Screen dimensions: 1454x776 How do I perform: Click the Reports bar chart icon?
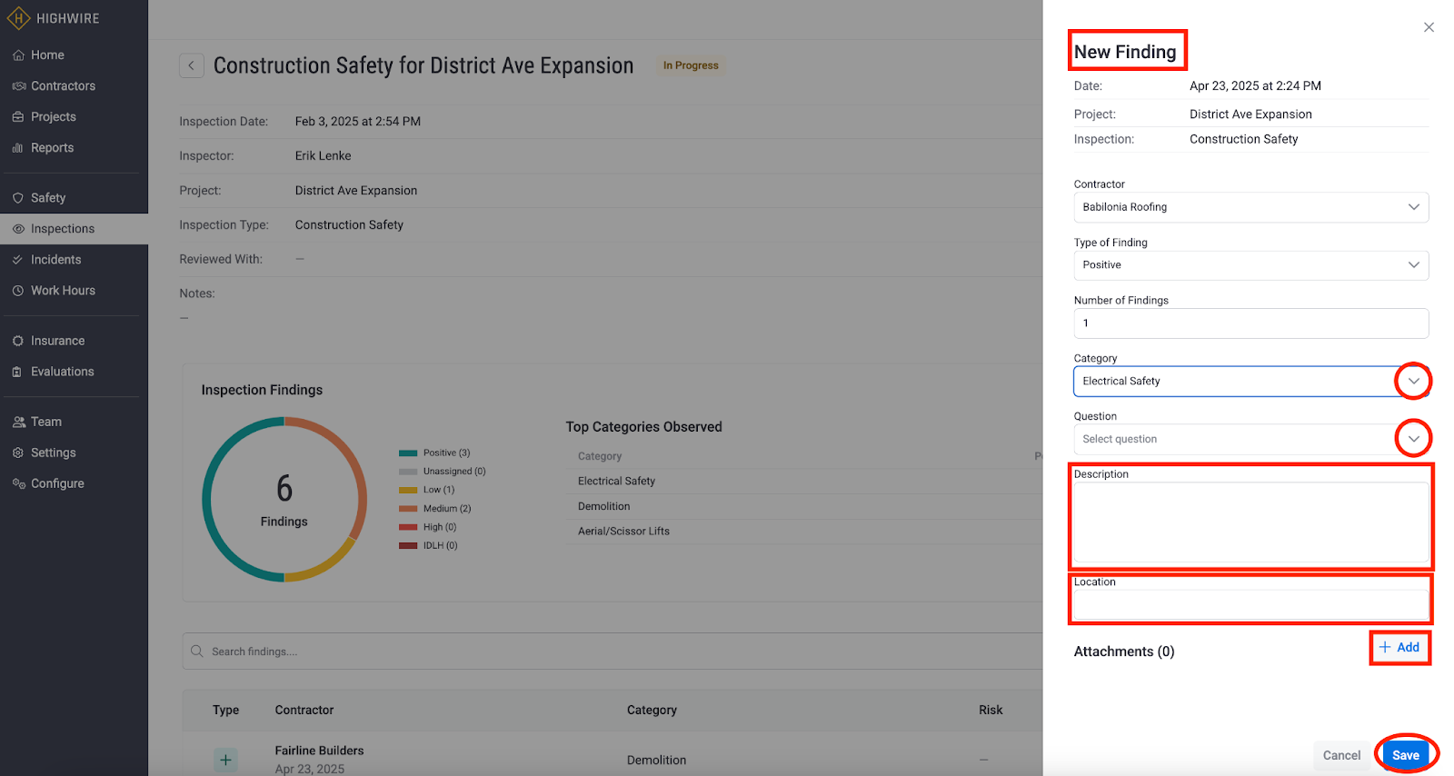18,148
